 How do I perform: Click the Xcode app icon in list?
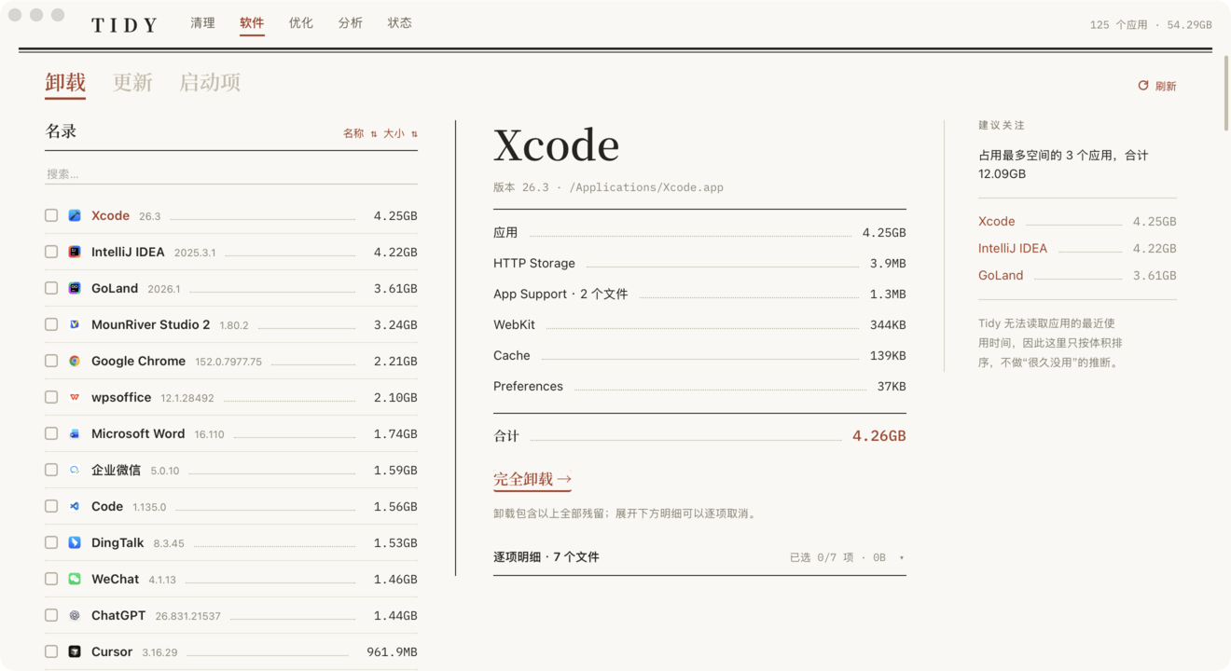75,215
